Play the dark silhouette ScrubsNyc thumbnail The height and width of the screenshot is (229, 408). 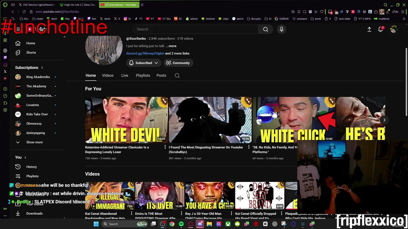210,120
